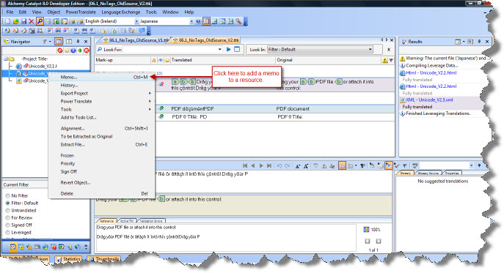
Task: Select the Signed Off radio button
Action: click(7, 225)
